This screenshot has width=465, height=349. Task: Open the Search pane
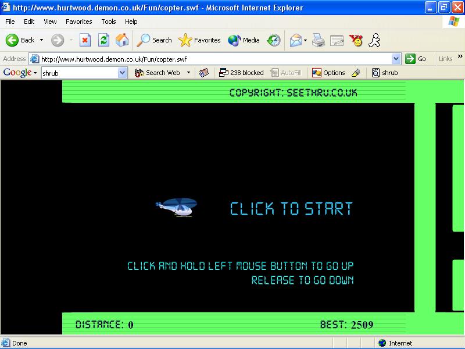point(154,40)
